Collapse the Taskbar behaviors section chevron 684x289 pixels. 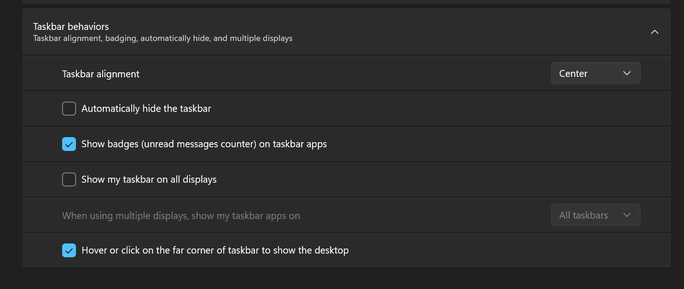(655, 32)
